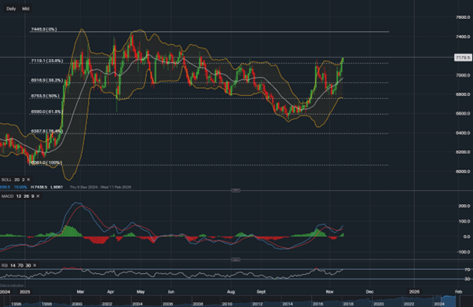473x307 pixels.
Task: Open settings from the BOLL label
Action: (6, 180)
